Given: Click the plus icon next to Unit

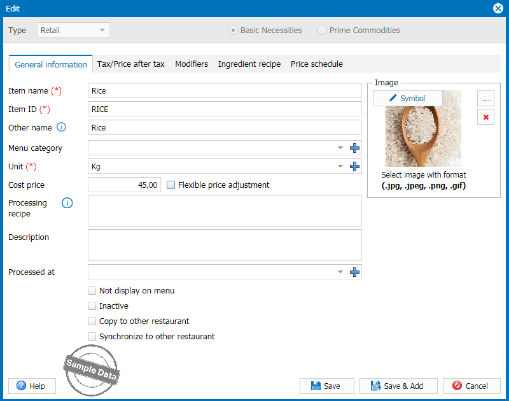Looking at the screenshot, I should click(x=355, y=167).
